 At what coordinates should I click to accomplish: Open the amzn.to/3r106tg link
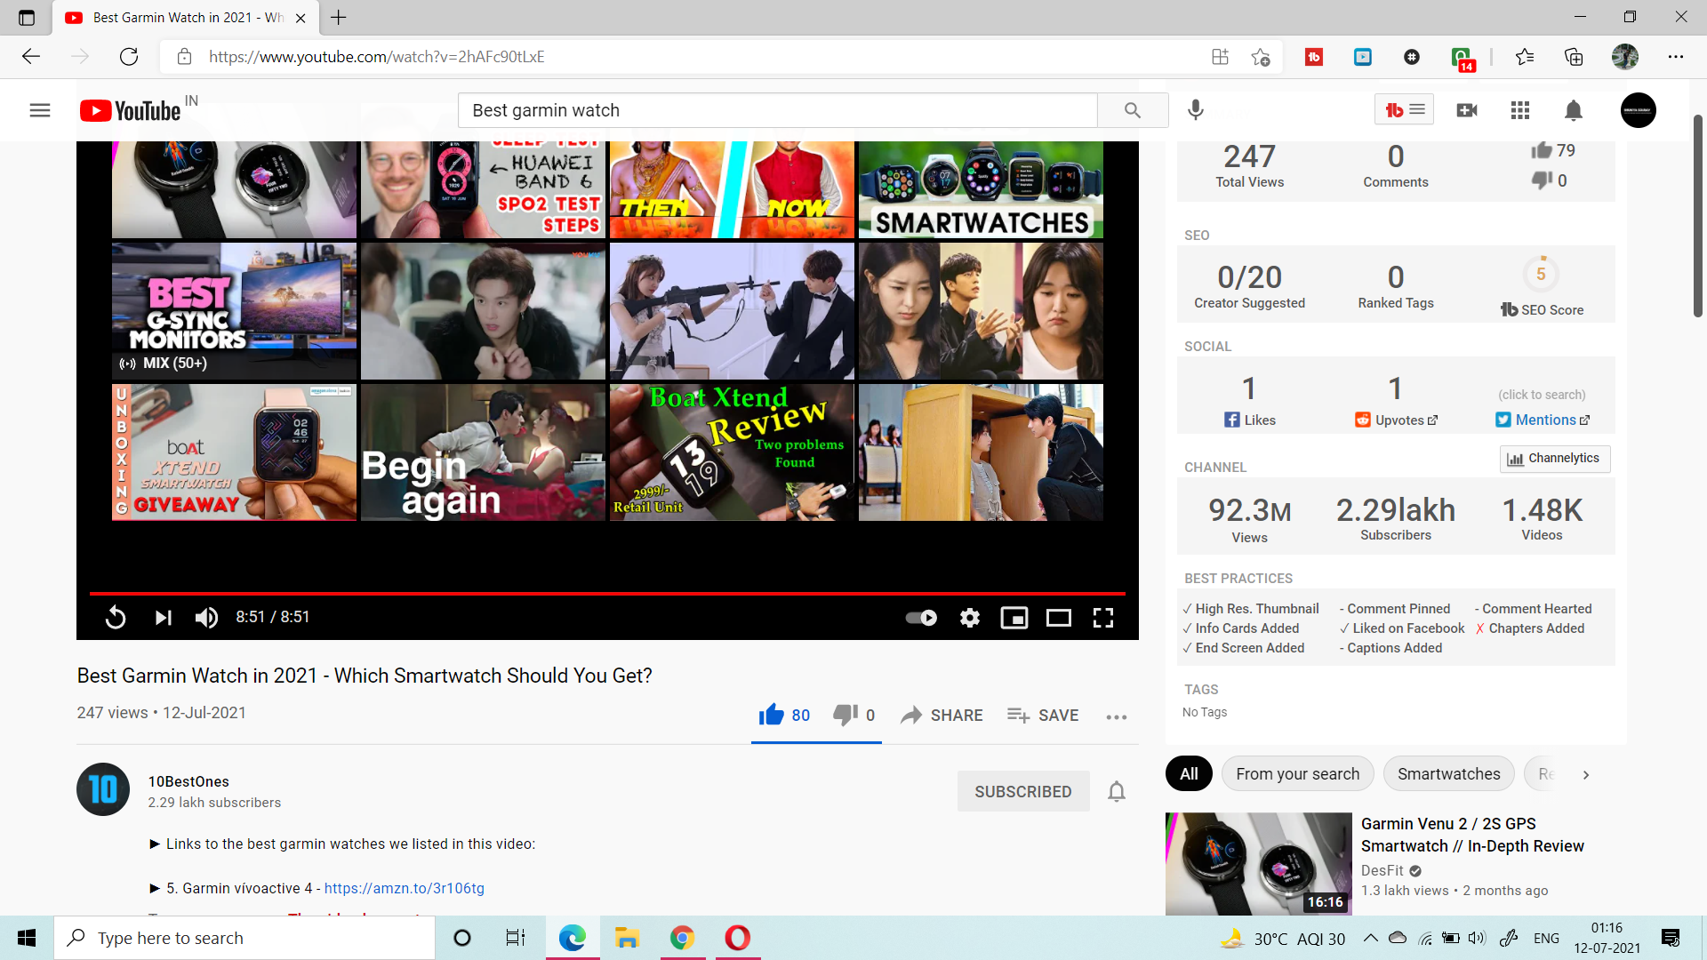[405, 888]
